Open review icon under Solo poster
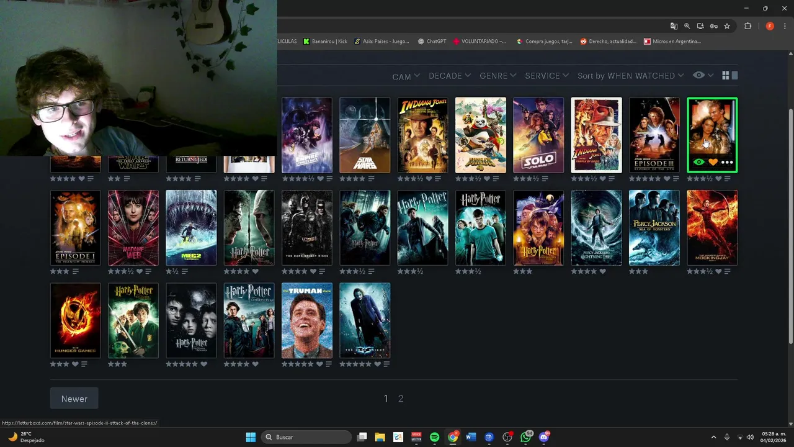 point(545,179)
